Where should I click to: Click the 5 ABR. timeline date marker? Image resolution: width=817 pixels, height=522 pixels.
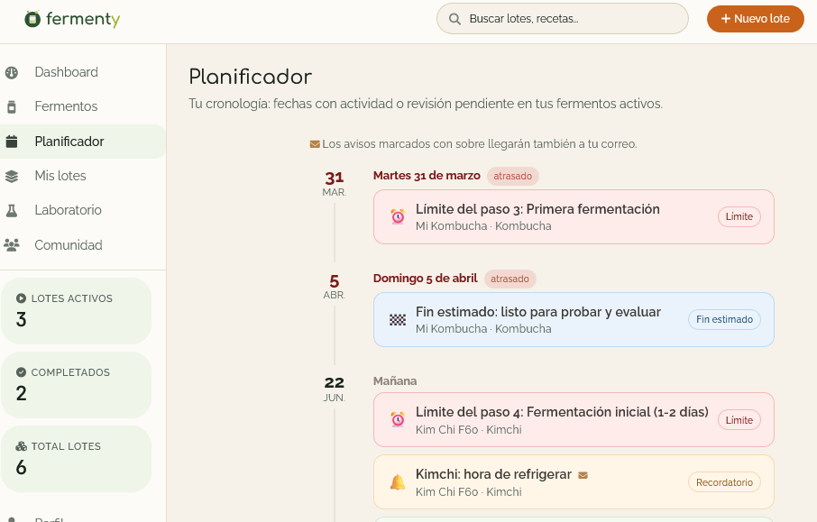click(334, 286)
